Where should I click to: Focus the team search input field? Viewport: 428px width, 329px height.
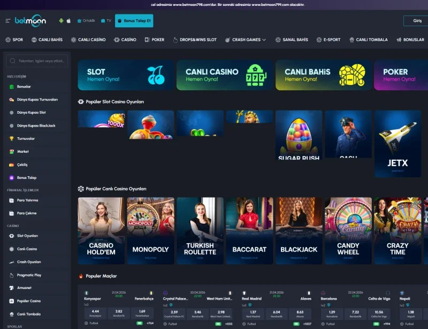click(x=37, y=61)
